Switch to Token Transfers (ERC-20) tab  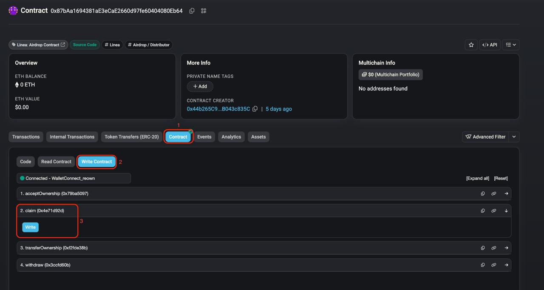(x=132, y=137)
